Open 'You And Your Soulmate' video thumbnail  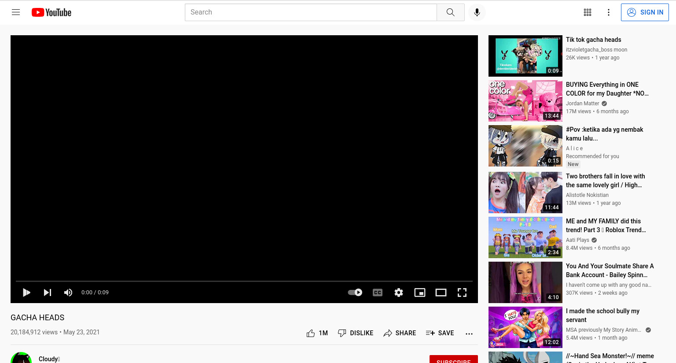point(525,282)
